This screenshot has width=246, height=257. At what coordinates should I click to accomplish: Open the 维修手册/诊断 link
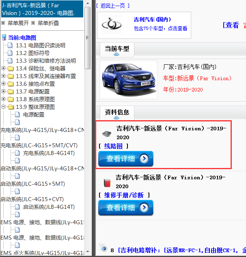124,195
